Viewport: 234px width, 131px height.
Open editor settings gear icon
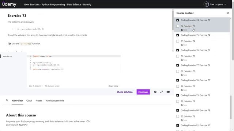[155, 92]
